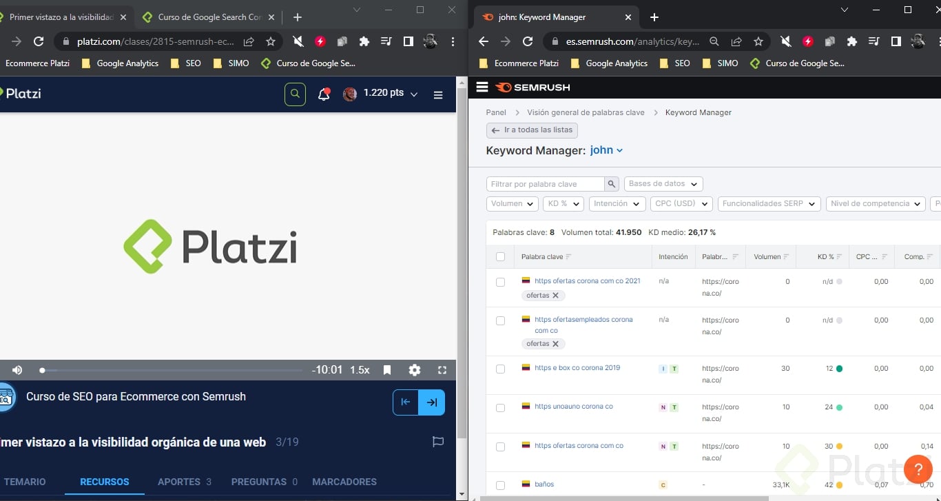941x501 pixels.
Task: Open the orange help button in Semrush
Action: coord(918,469)
